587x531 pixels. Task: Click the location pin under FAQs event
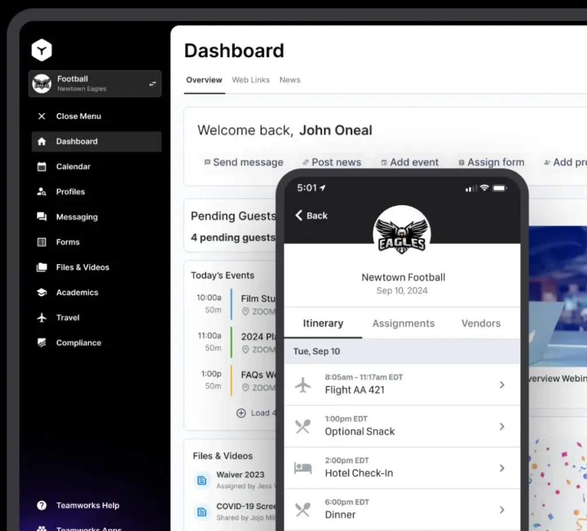tap(245, 388)
